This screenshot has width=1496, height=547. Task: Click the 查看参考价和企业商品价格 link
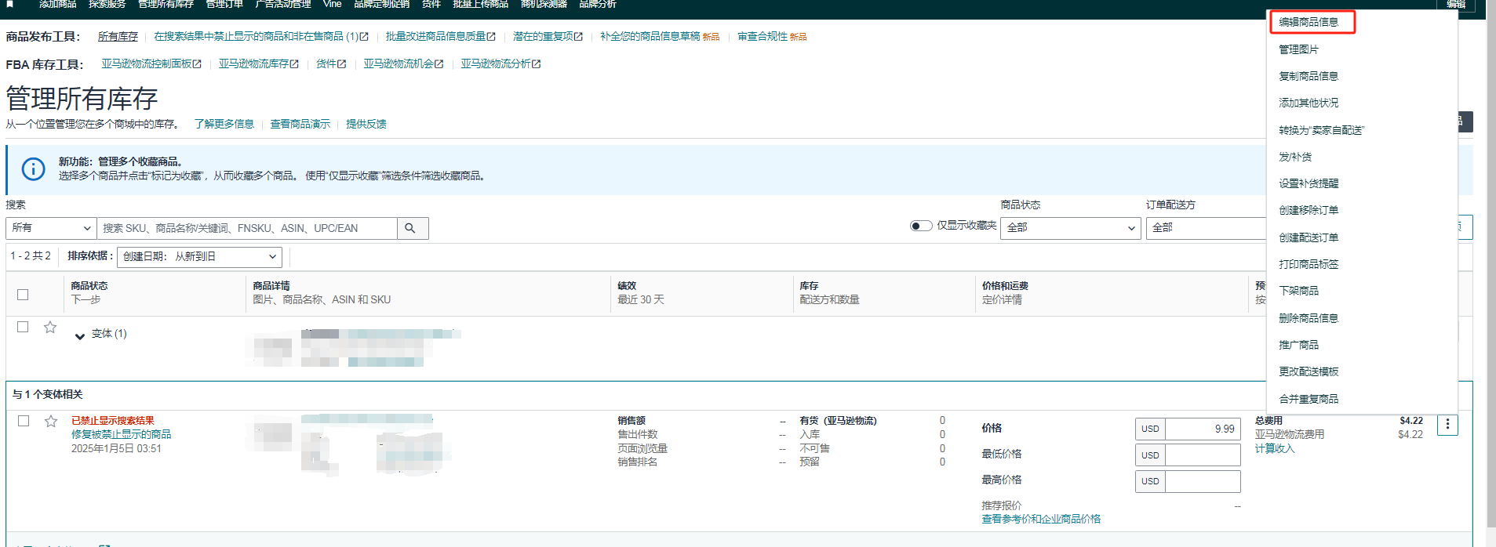(x=1040, y=519)
